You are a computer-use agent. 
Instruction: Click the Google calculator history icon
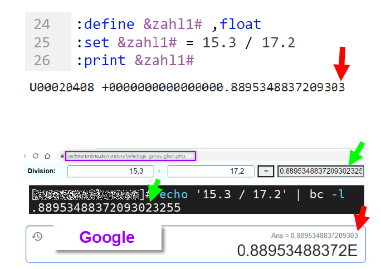point(37,237)
